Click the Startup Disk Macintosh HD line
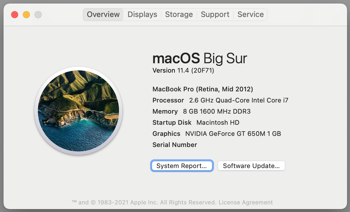 pos(196,122)
